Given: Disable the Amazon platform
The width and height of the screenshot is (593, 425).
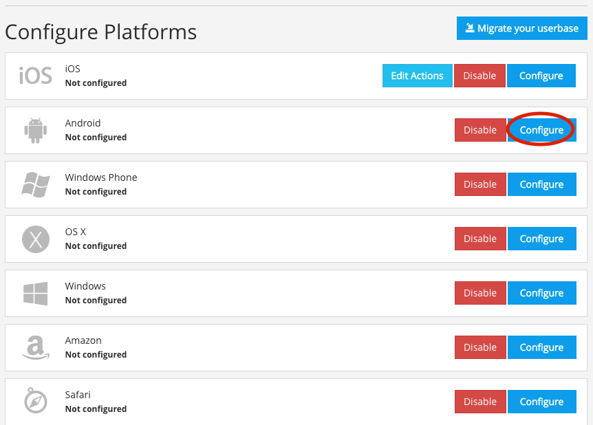Looking at the screenshot, I should (480, 347).
